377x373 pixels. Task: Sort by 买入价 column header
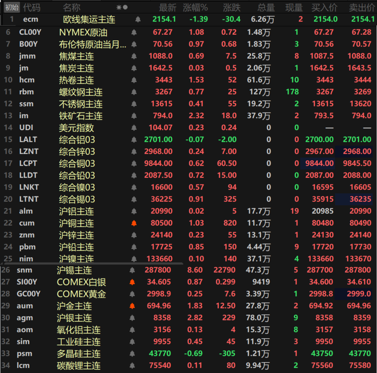pyautogui.click(x=324, y=8)
